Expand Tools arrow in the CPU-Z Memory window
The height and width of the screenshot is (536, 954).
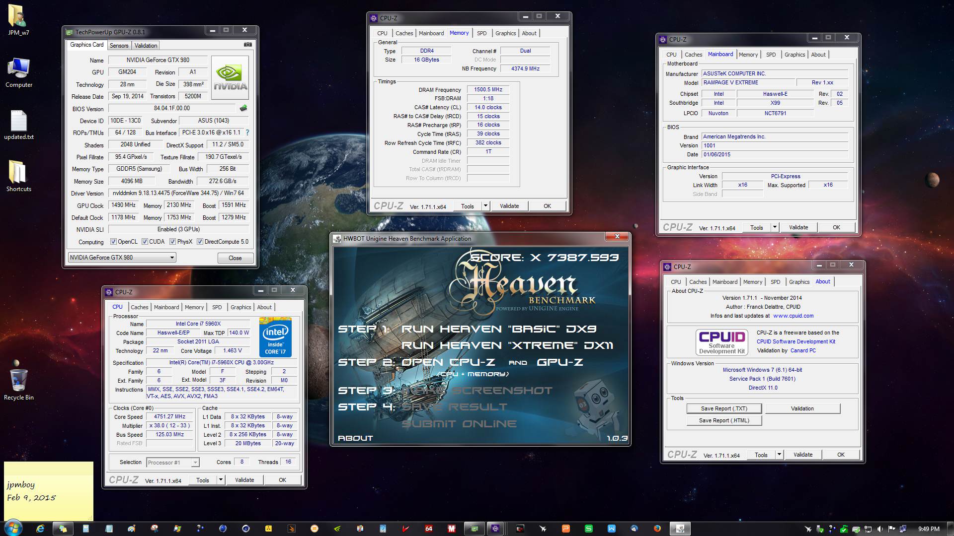click(485, 206)
